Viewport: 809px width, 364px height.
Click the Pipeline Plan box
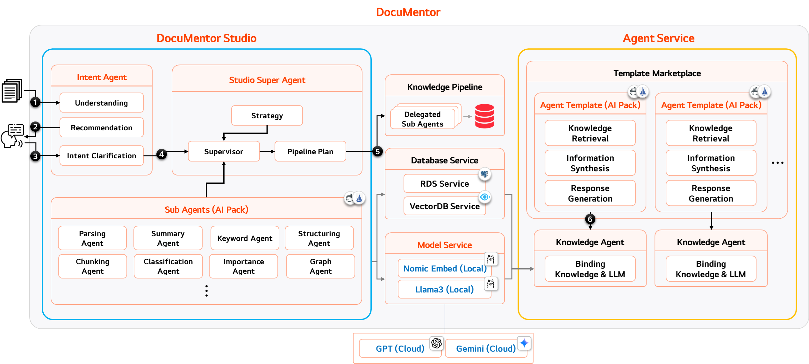tap(310, 151)
